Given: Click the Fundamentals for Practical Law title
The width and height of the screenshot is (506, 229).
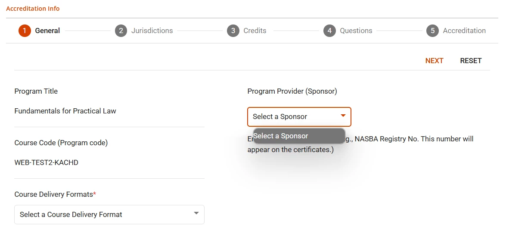Looking at the screenshot, I should click(x=65, y=111).
